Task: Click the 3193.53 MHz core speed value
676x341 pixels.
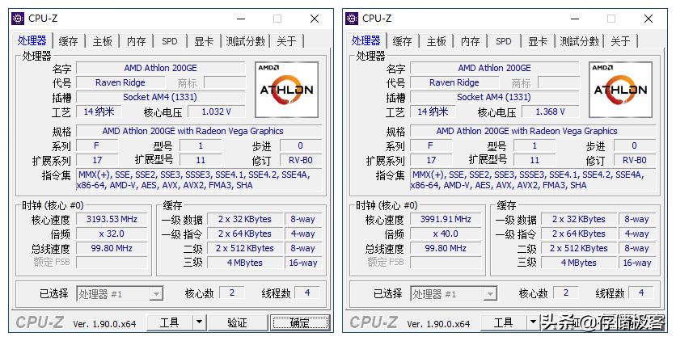Action: point(112,219)
